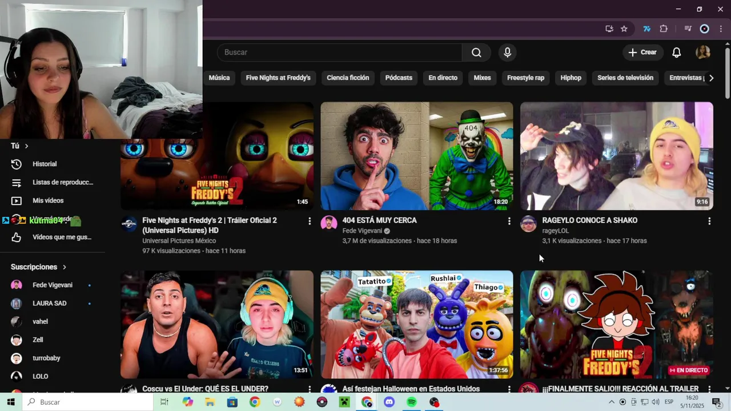Click inside the YouTube Buscar search field

coord(339,53)
